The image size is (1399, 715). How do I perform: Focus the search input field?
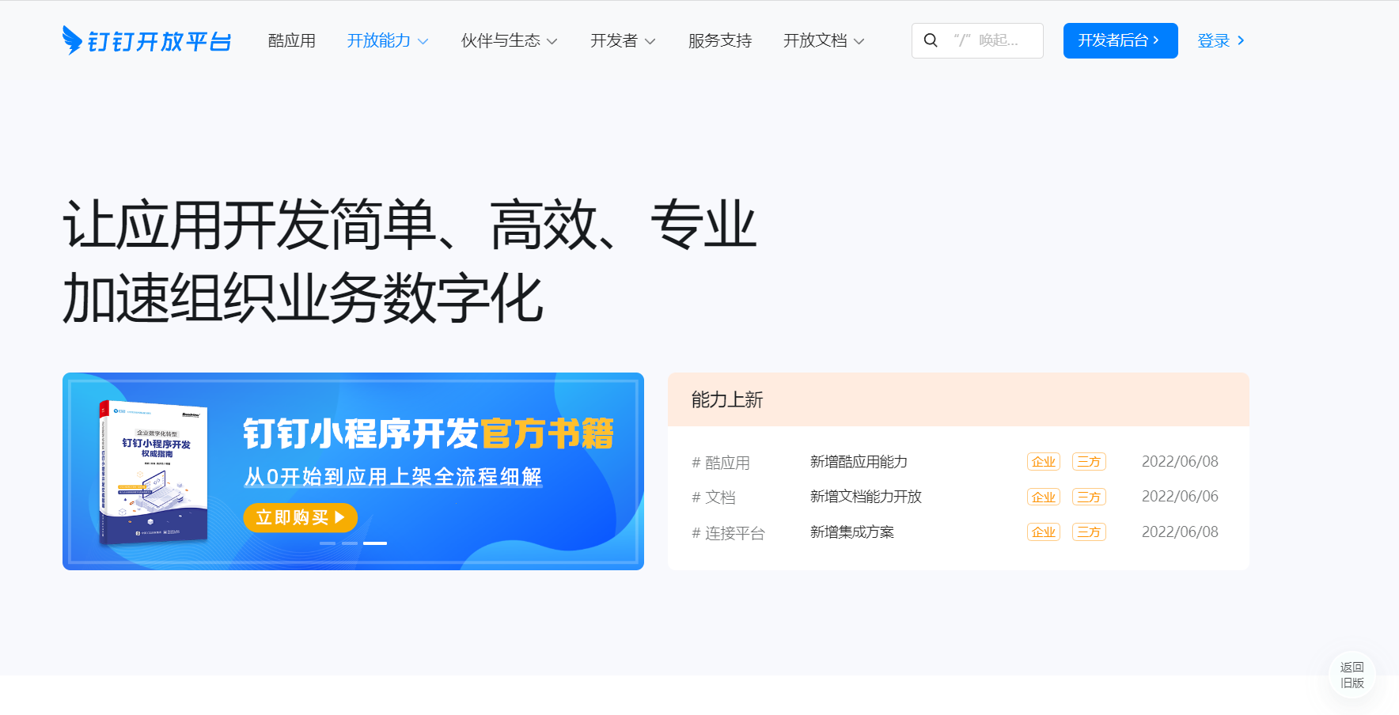(x=977, y=40)
